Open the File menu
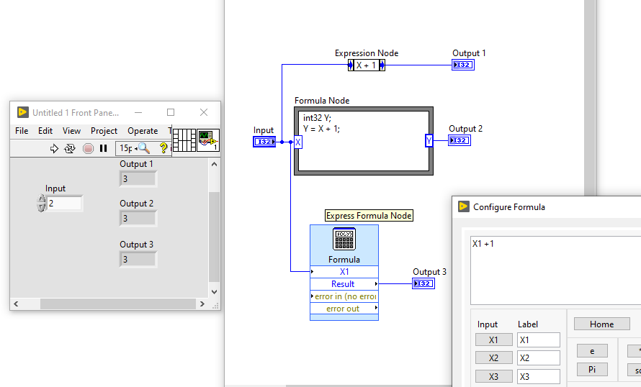The image size is (641, 387). [22, 131]
